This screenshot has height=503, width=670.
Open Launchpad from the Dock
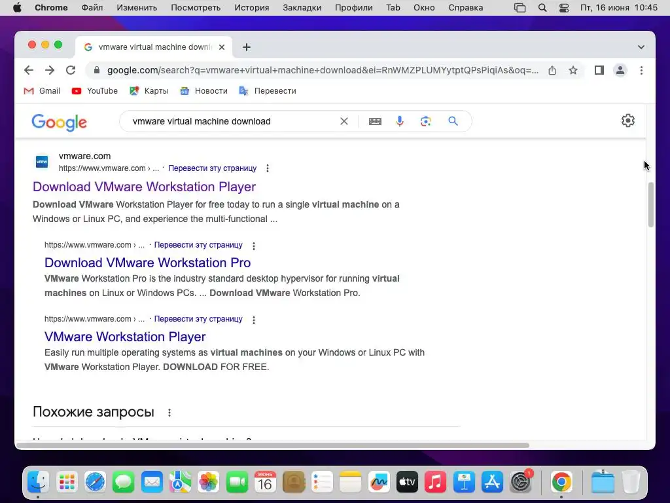click(x=67, y=482)
